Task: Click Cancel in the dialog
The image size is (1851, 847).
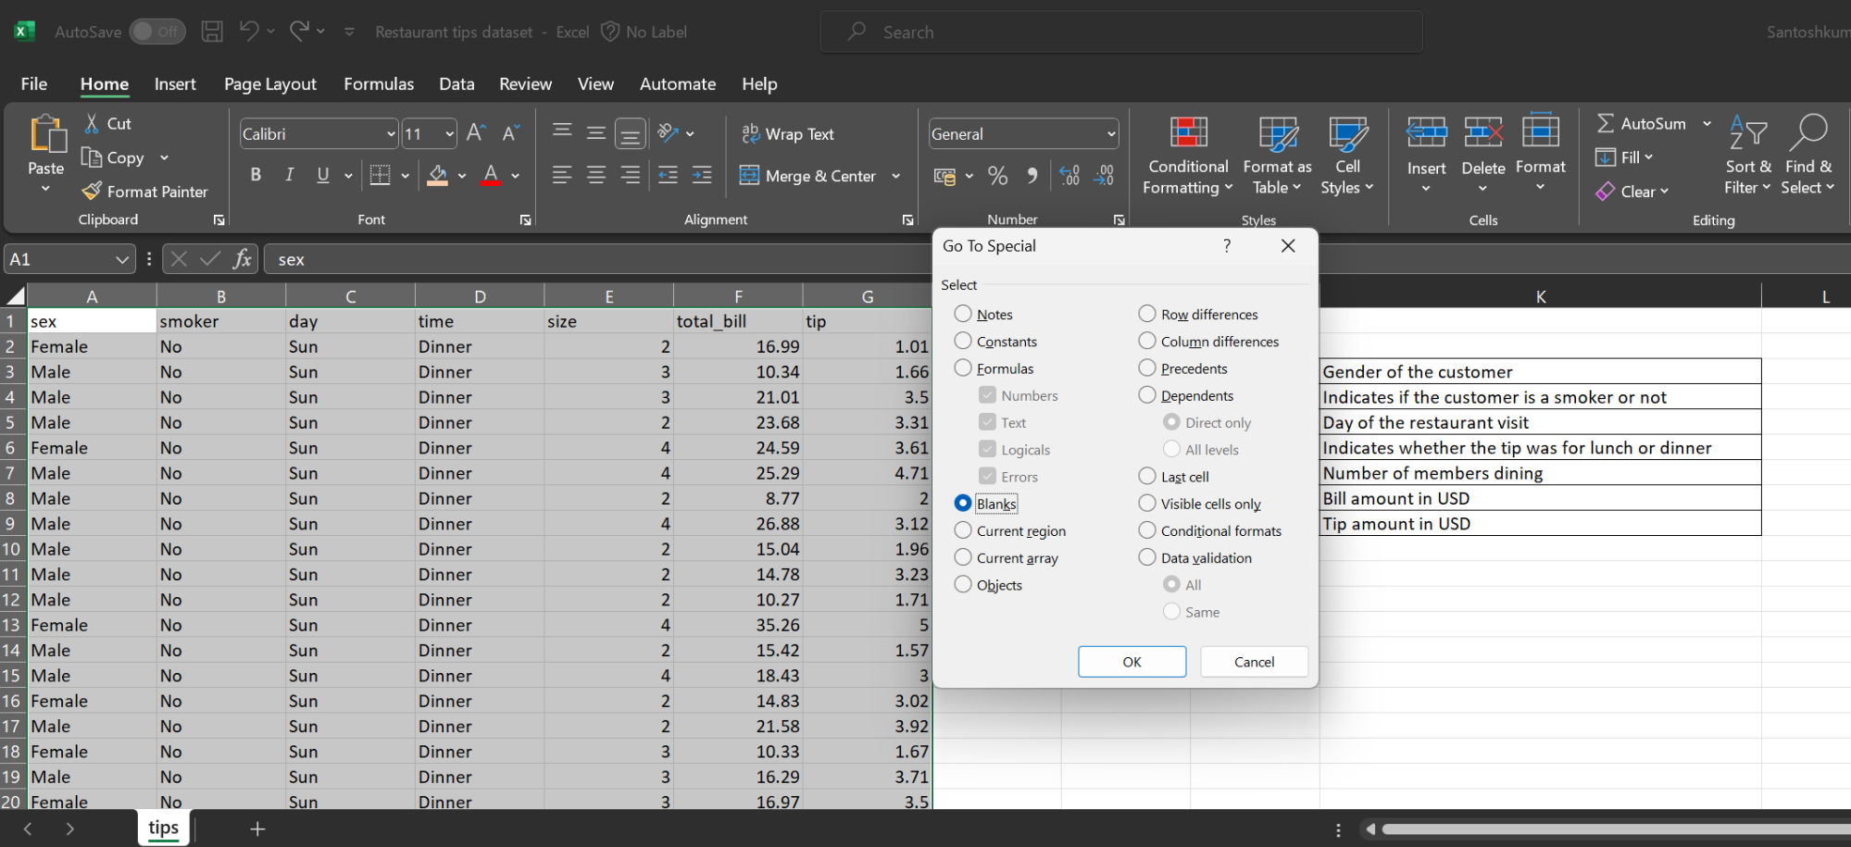Action: pos(1254,662)
